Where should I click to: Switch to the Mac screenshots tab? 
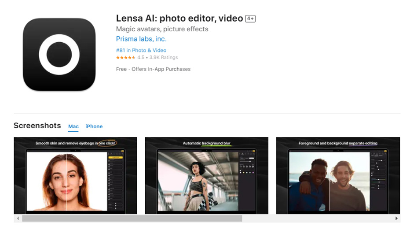[73, 126]
